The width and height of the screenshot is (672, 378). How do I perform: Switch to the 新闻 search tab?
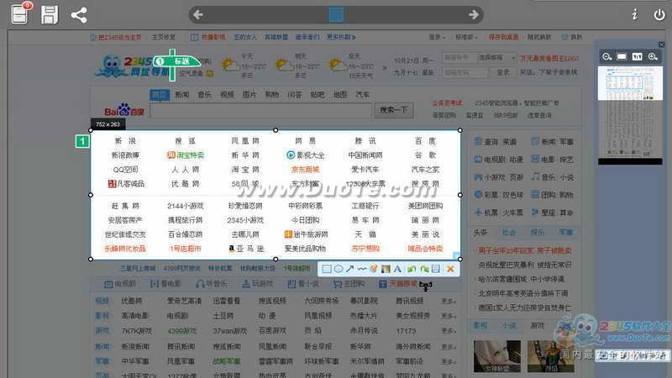tap(182, 94)
